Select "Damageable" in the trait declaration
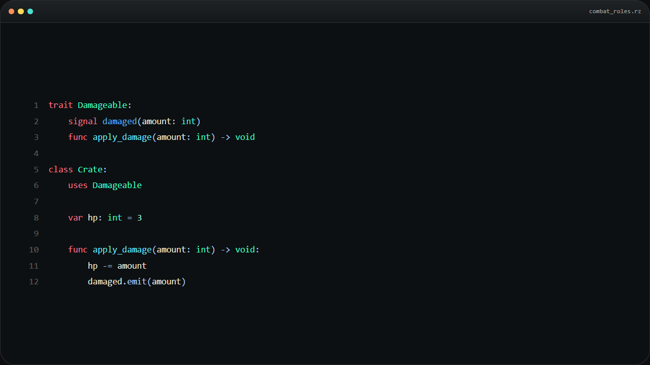 point(103,105)
